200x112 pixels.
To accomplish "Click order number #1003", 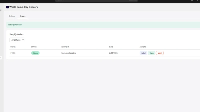I will (x=13, y=53).
